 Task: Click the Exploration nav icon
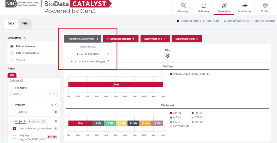(x=224, y=5)
